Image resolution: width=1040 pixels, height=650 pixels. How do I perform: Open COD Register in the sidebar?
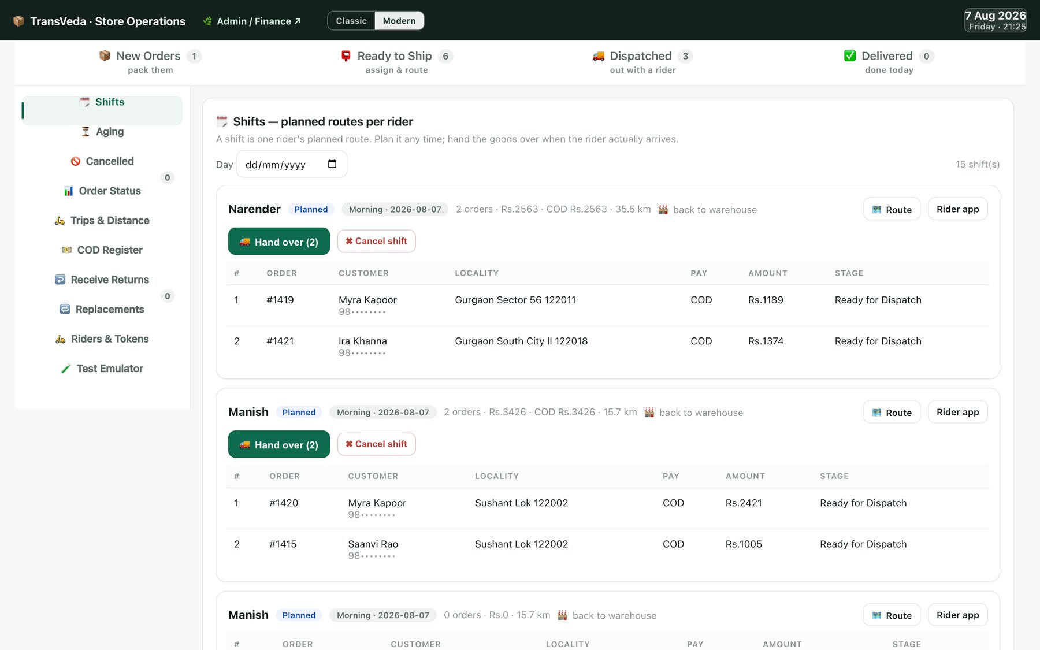point(102,250)
